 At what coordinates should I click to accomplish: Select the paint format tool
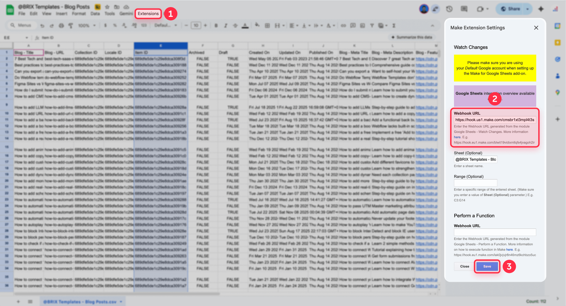coord(71,26)
